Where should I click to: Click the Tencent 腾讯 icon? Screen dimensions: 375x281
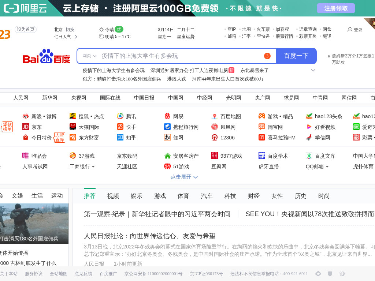point(120,116)
